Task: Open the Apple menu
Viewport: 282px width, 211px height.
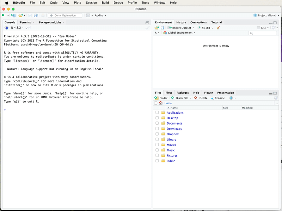Action: (7, 3)
